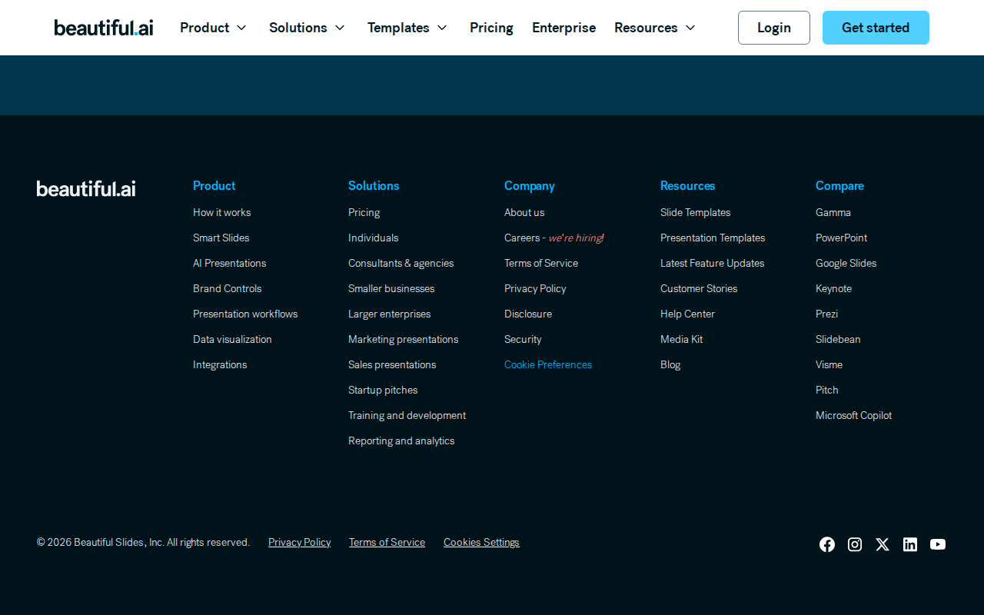Open Training and development link

(x=407, y=415)
